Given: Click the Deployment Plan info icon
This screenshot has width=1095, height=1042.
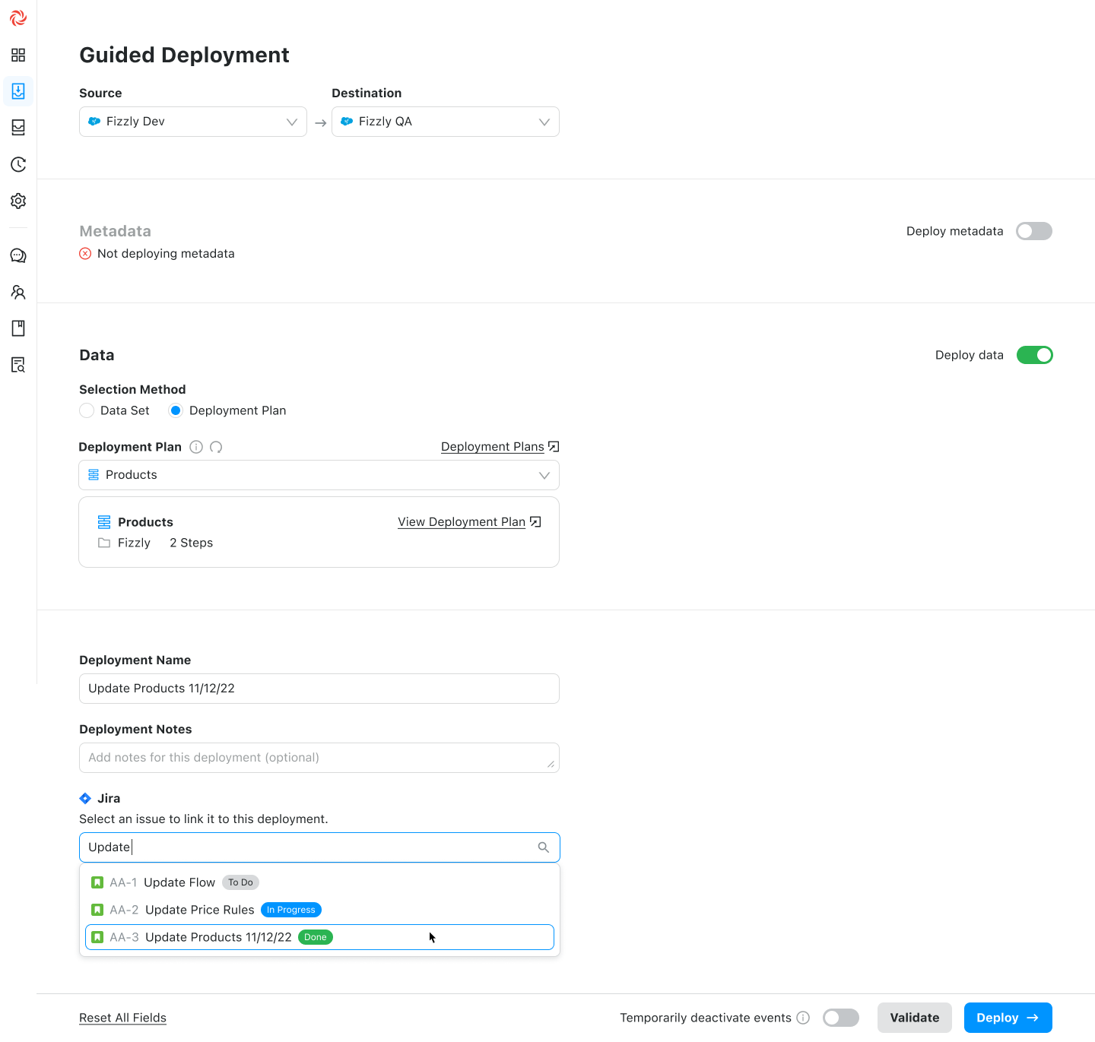Looking at the screenshot, I should pyautogui.click(x=196, y=447).
